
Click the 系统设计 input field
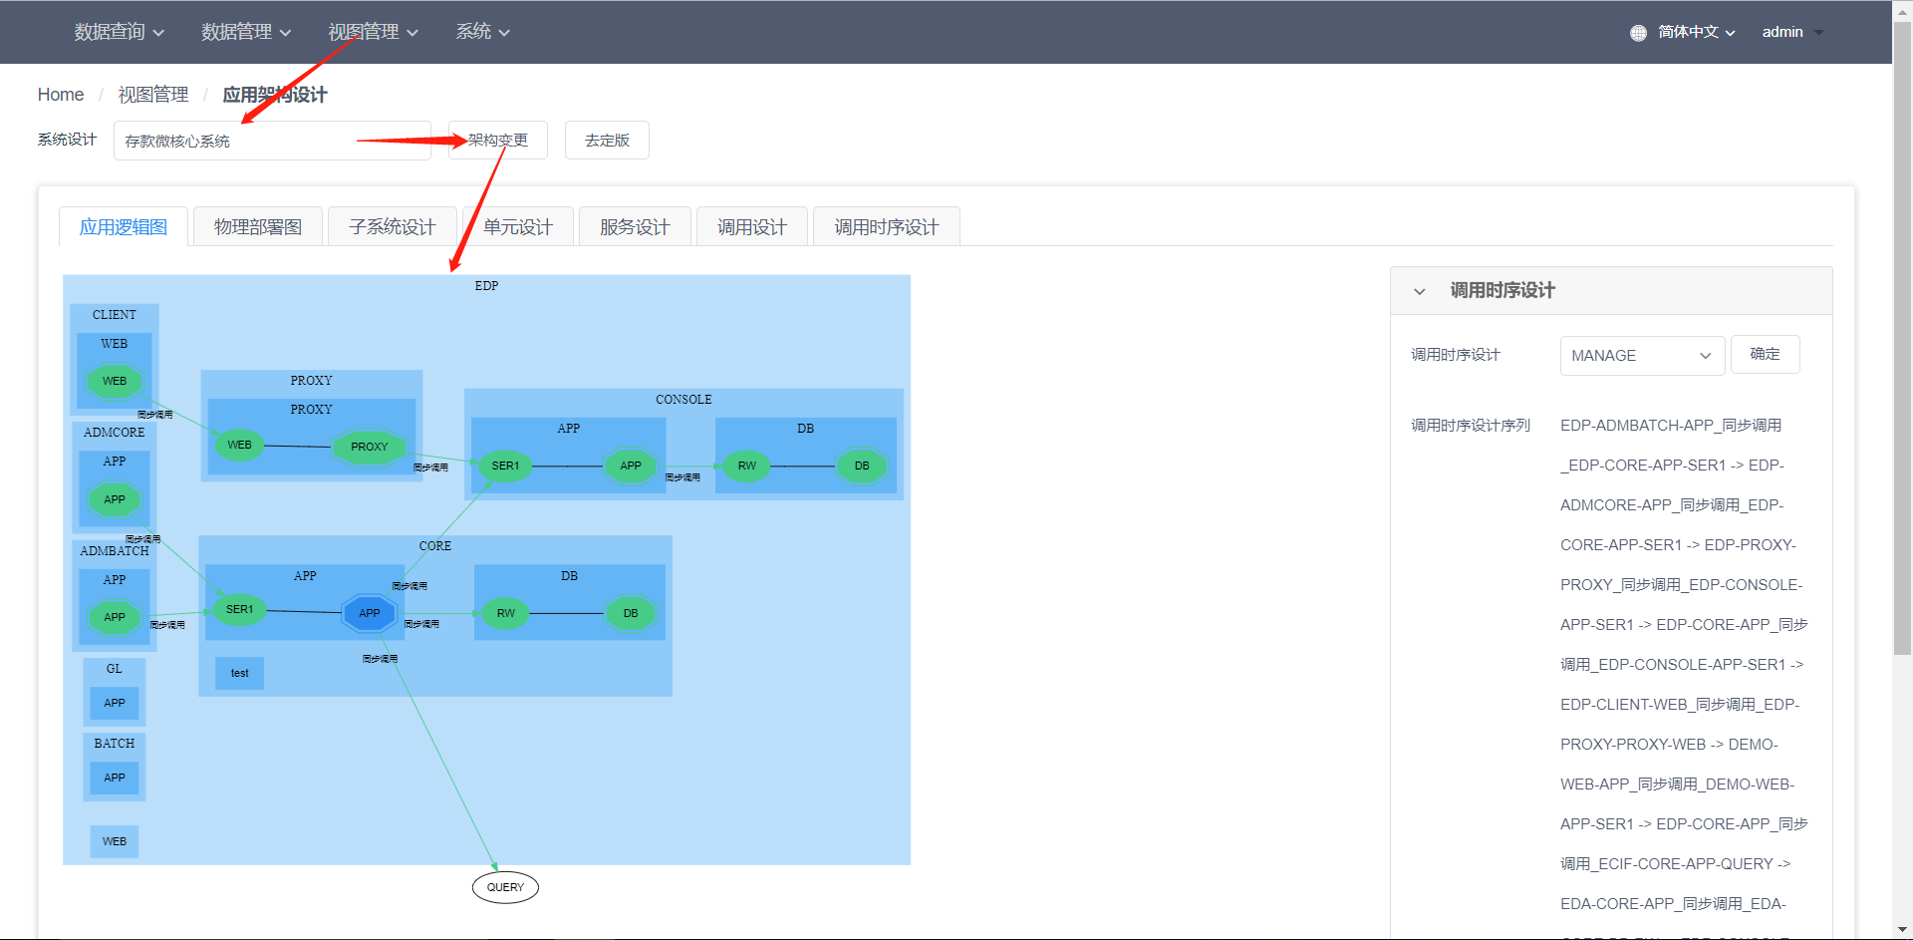272,141
